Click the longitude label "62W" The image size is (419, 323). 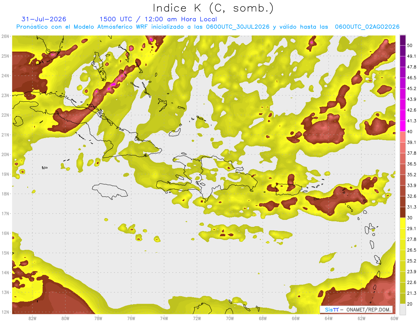click(x=361, y=318)
